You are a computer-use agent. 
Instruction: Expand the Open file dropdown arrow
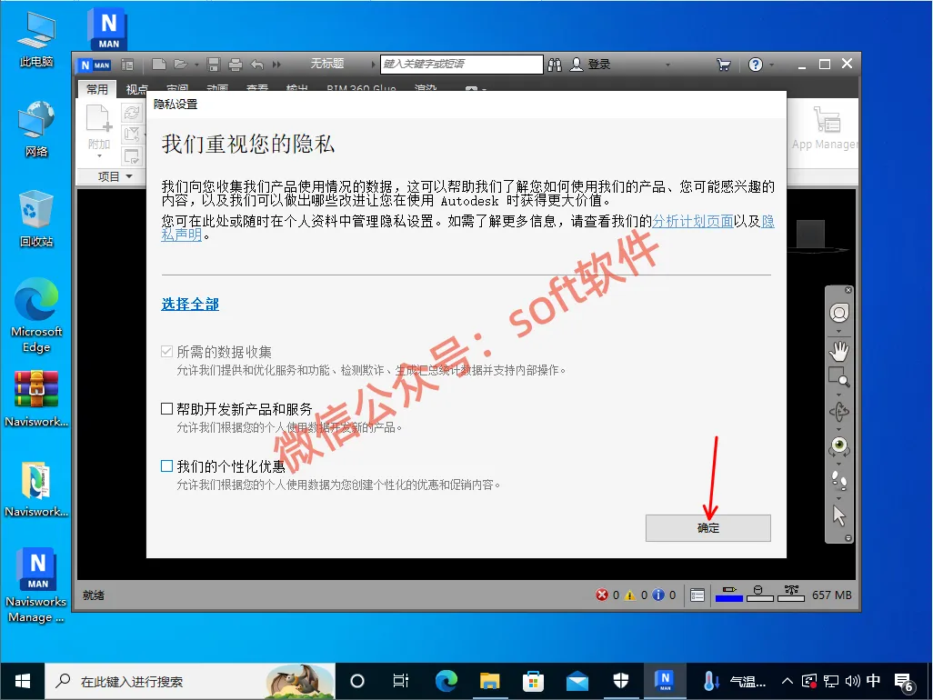197,65
